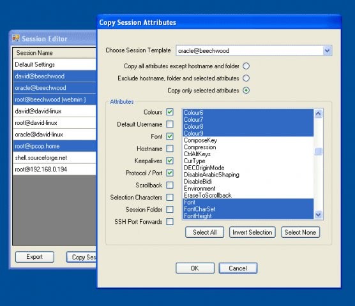Confirm with the OK button
This screenshot has width=355, height=306.
(195, 268)
